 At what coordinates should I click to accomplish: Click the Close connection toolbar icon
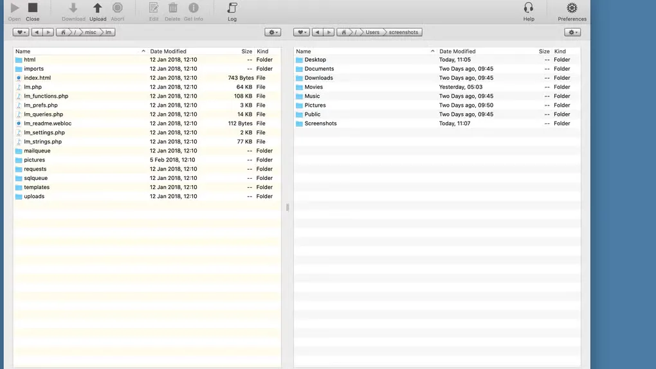coord(33,8)
